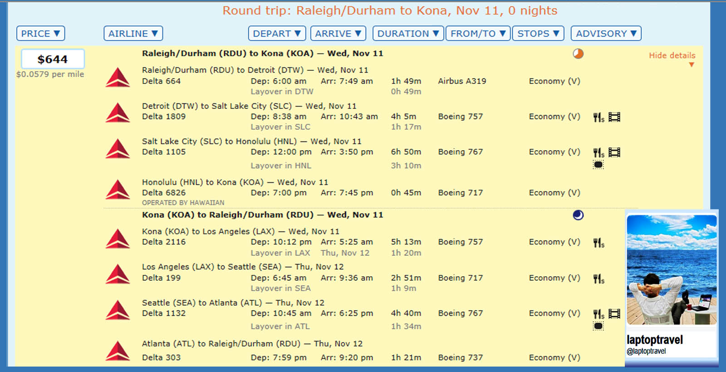This screenshot has width=726, height=372.
Task: Open the PRICE sort dropdown
Action: (x=41, y=34)
